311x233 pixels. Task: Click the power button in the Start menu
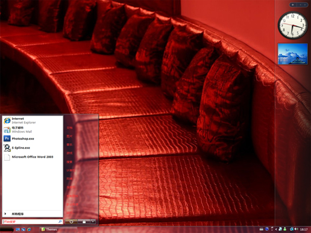[71, 222]
